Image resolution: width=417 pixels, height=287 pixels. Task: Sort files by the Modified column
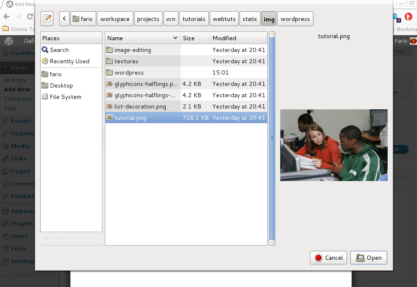[x=238, y=38]
